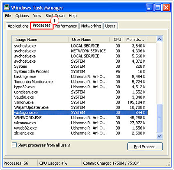This screenshot has height=170, width=174.
Task: Select the WINWORD.EXE process row
Action: click(81, 118)
